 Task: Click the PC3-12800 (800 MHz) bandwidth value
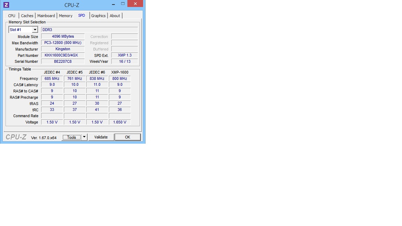(63, 43)
